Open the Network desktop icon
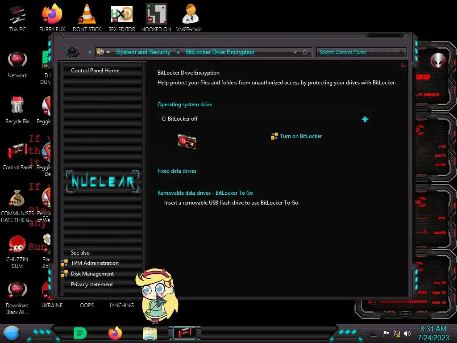This screenshot has width=457, height=343. pyautogui.click(x=17, y=64)
